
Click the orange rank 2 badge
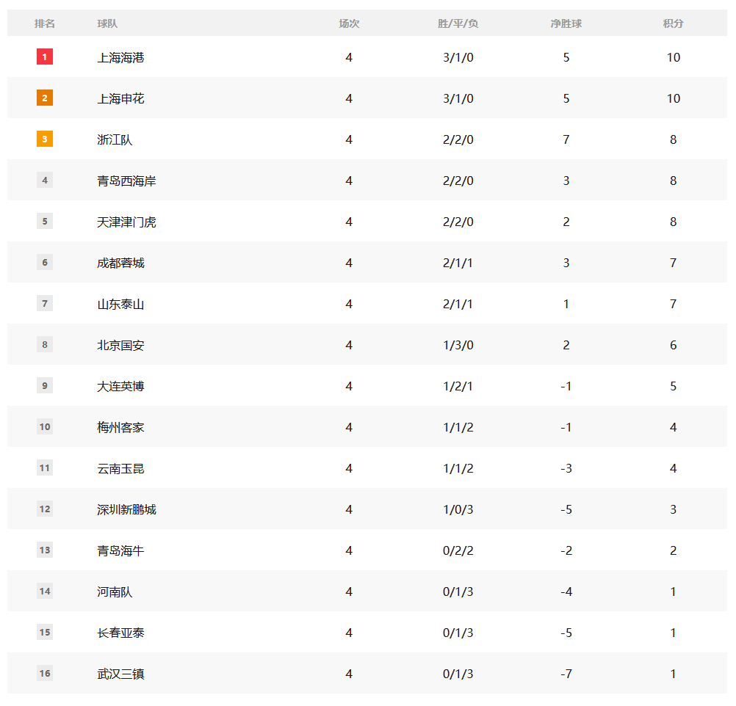45,98
